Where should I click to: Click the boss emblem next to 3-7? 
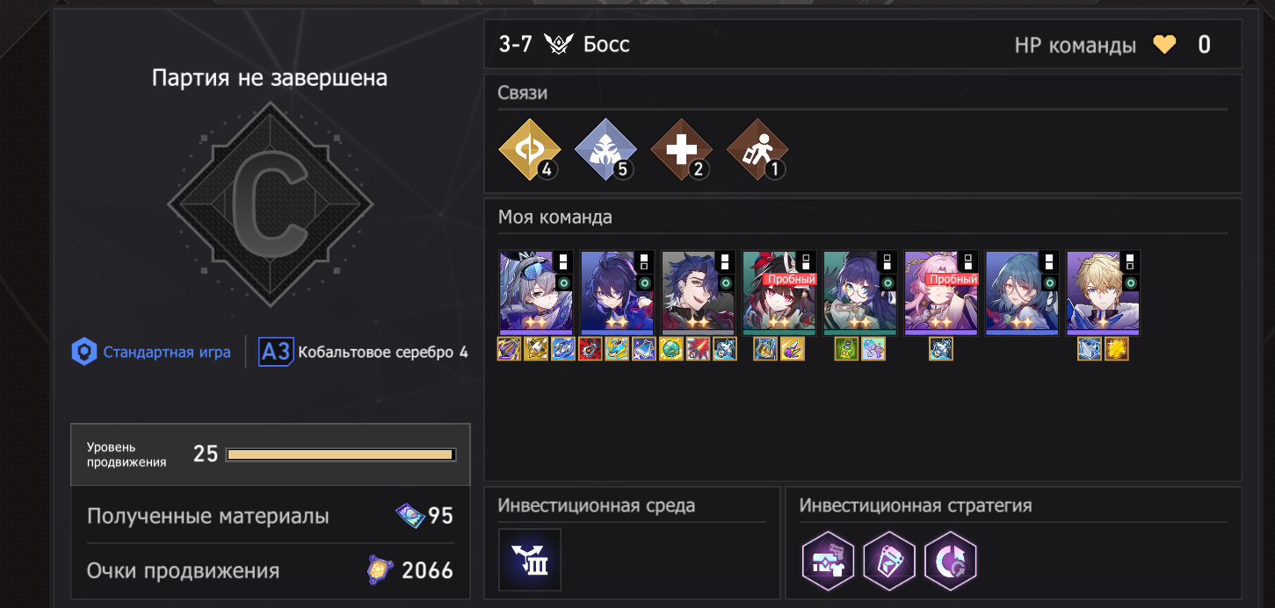558,44
